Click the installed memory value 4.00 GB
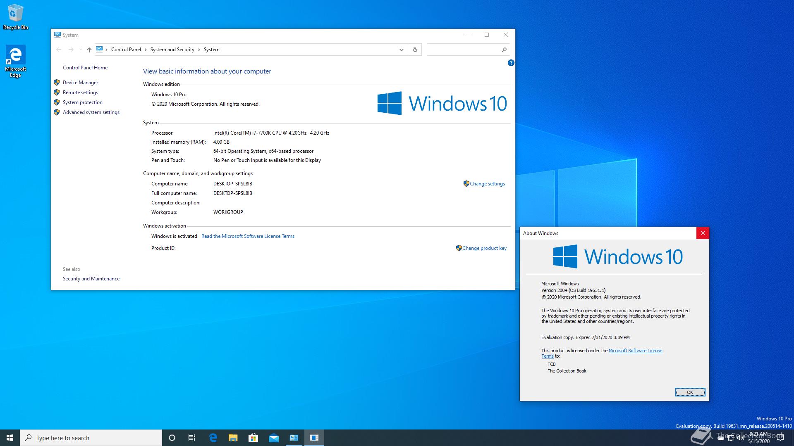 point(221,142)
